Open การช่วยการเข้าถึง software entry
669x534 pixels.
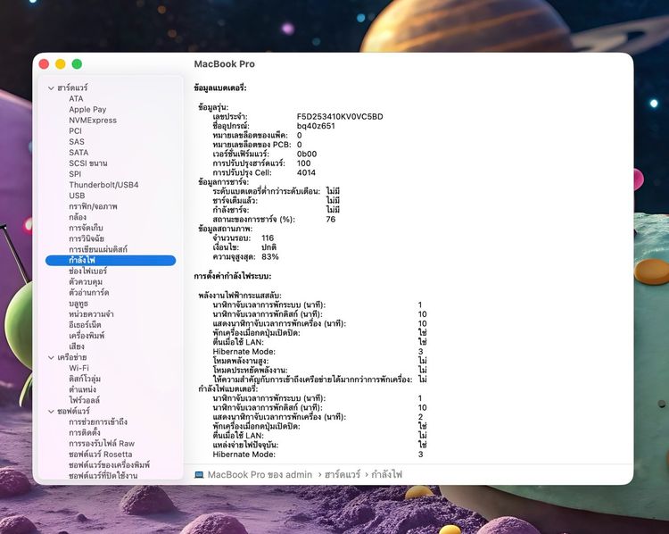[x=98, y=422]
